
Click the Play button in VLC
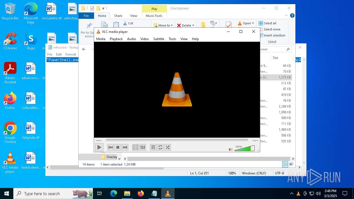pos(99,147)
